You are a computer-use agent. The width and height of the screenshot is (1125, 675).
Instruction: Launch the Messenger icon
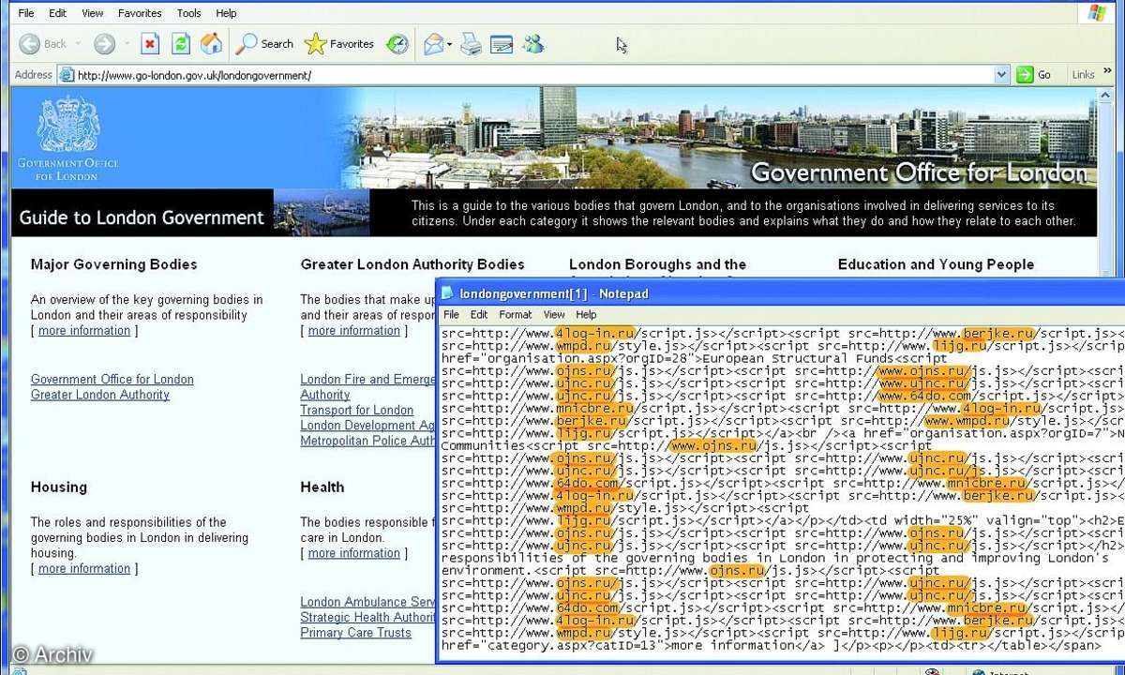click(x=533, y=44)
